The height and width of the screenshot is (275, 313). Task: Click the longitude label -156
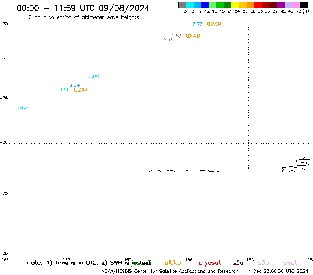point(187,260)
